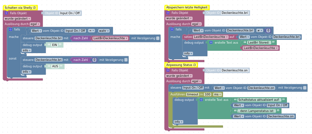Toggle delay checkbox after LastBriDeckenleuchte control block

coord(158,38)
